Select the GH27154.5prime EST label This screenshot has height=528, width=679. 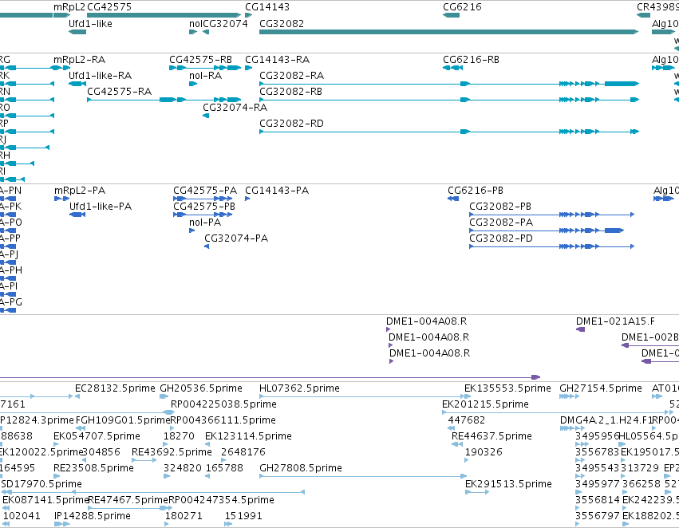(x=601, y=388)
